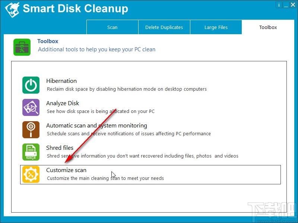The image size is (298, 223).
Task: Click the green Toolbox briefcase icon
Action: [22, 47]
